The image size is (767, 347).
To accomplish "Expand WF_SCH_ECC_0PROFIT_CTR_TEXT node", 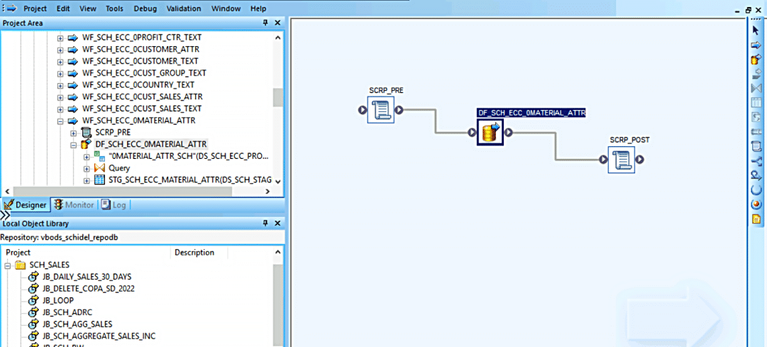I will pos(60,38).
